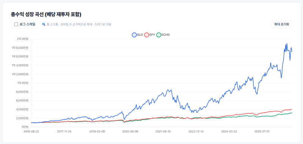The width and height of the screenshot is (303, 144).
Task: Click the 총수익 성장 곡선 heading
Action: coord(46,14)
